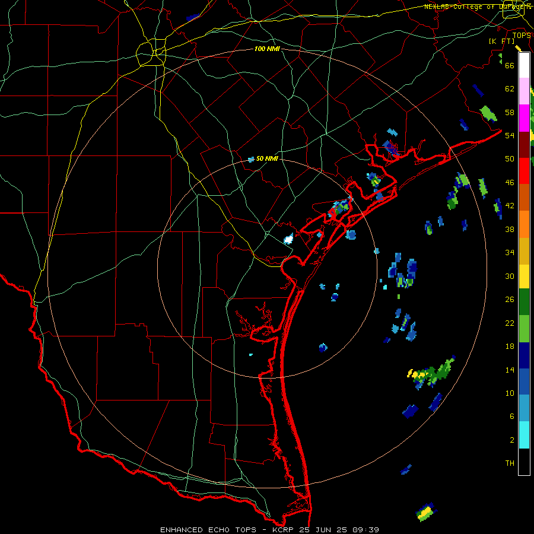This screenshot has width=534, height=534.
Task: Select the legend value '14'
Action: point(510,370)
